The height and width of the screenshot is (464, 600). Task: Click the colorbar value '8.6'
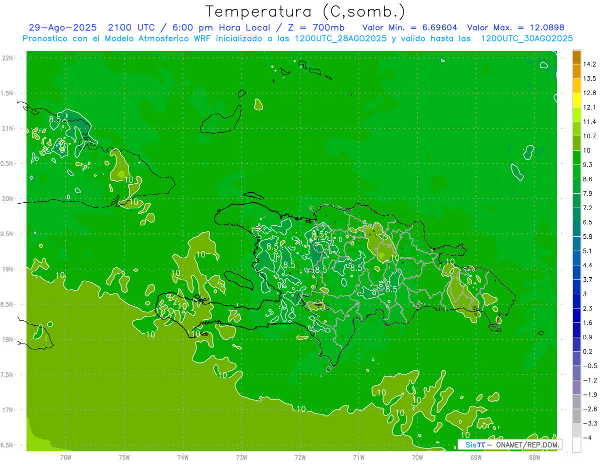[x=588, y=179]
